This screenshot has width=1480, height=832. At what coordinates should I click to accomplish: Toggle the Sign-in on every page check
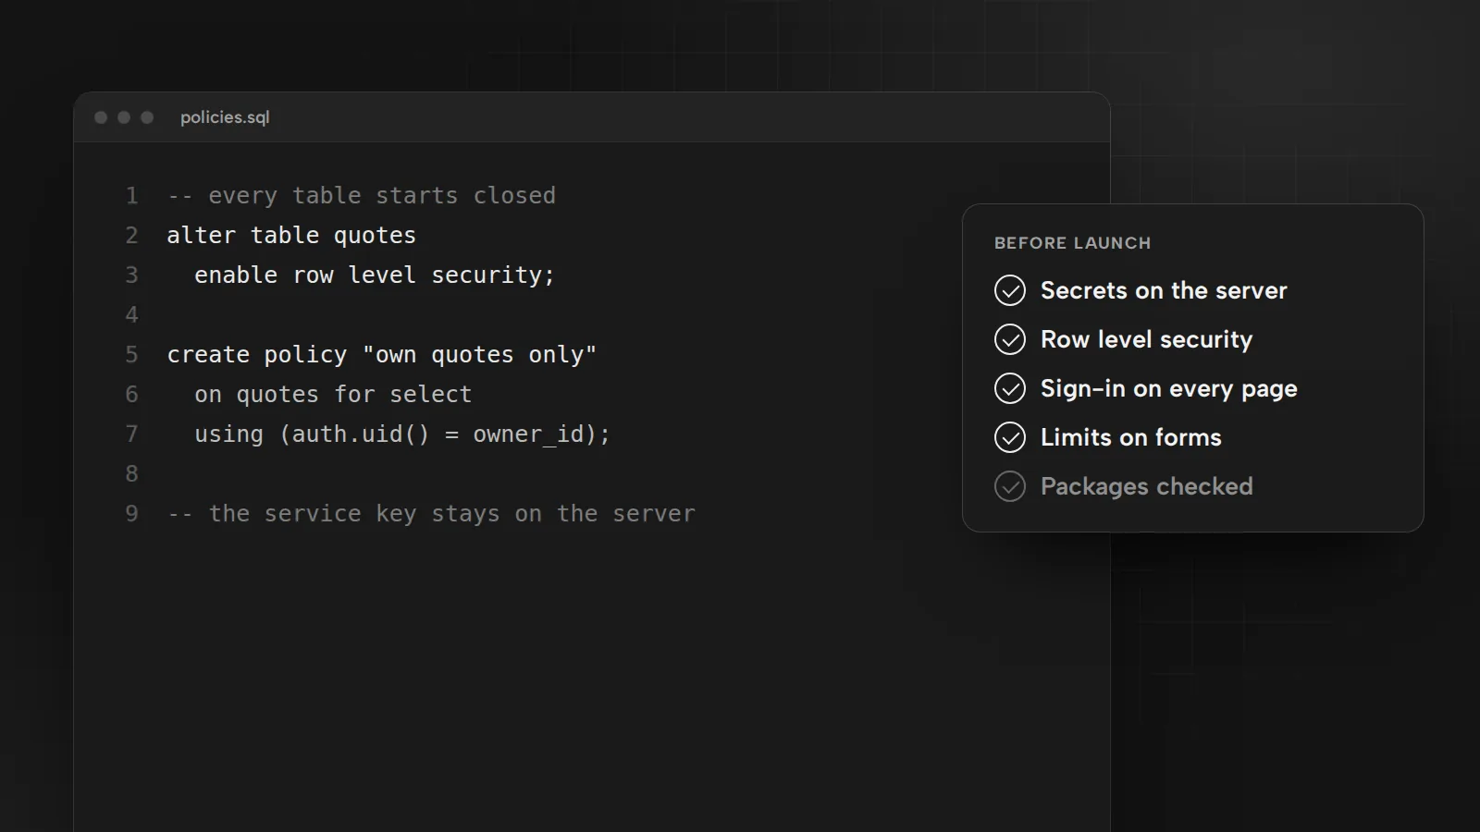(1010, 388)
